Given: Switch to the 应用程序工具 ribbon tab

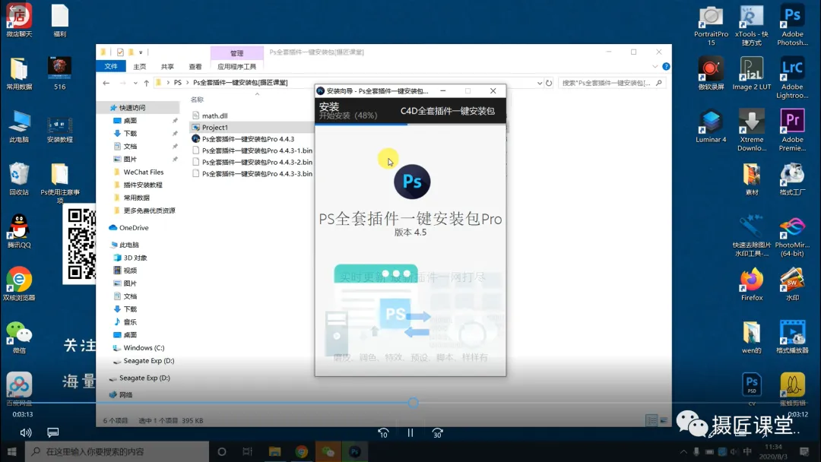Looking at the screenshot, I should click(236, 66).
